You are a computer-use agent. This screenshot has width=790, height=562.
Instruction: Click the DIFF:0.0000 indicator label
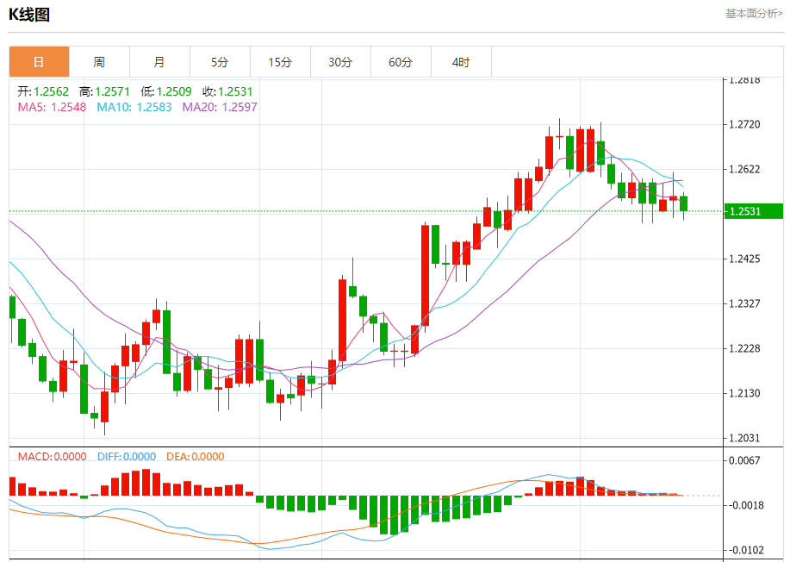tap(127, 457)
